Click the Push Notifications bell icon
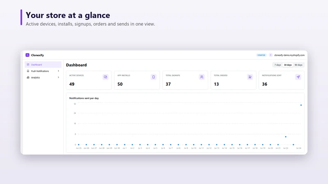328x184 pixels. (28, 71)
